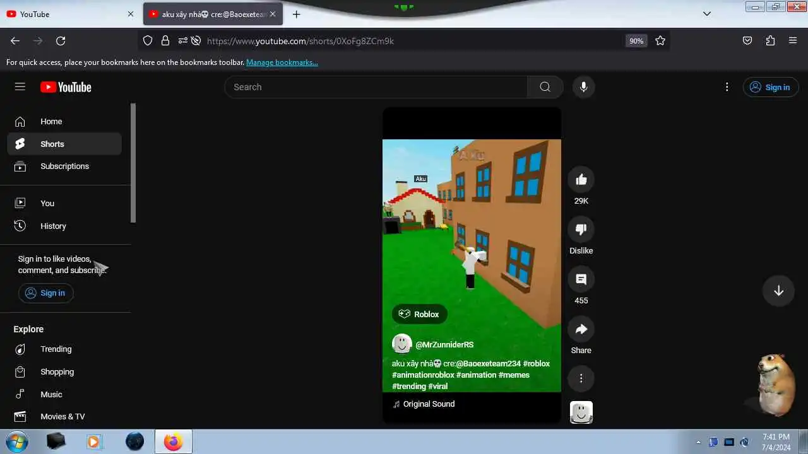This screenshot has width=808, height=454.
Task: Reset the 90% zoom indicator
Action: (x=636, y=41)
